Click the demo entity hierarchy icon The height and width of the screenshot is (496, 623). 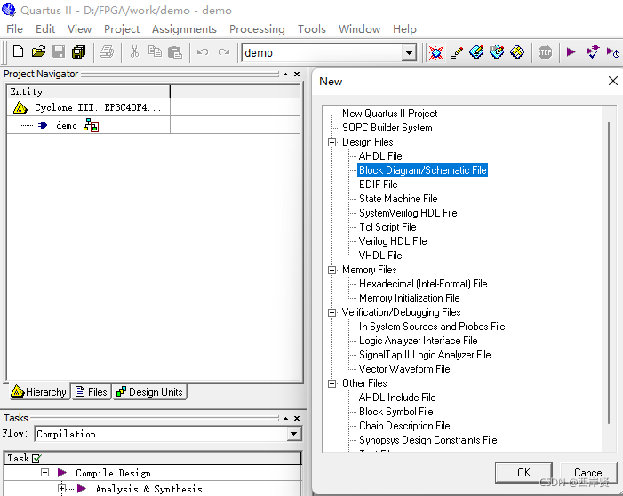coord(91,125)
